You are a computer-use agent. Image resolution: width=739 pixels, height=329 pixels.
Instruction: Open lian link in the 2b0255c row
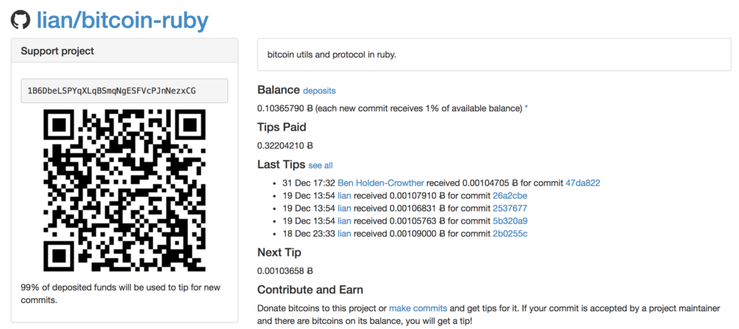tap(344, 233)
